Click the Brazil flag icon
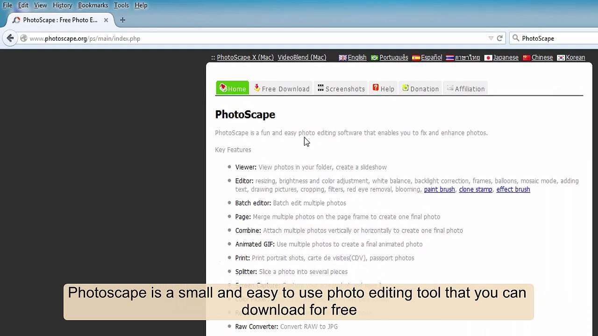The width and height of the screenshot is (598, 336). tap(374, 57)
